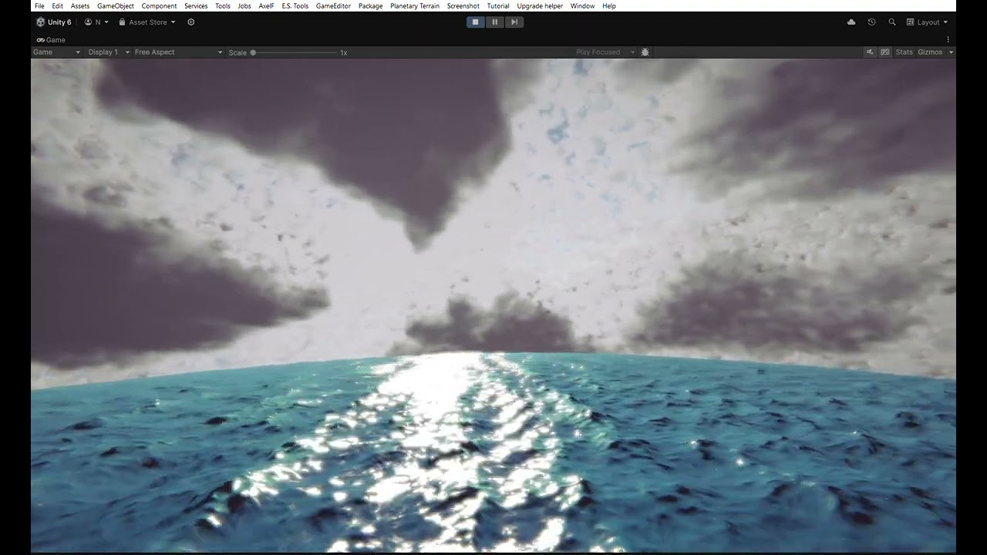Pause the running game
Viewport: 987px width, 555px height.
tap(495, 22)
